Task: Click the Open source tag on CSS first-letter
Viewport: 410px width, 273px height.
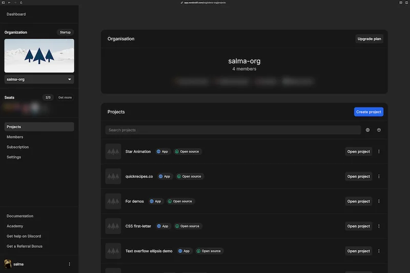Action: [x=188, y=226]
